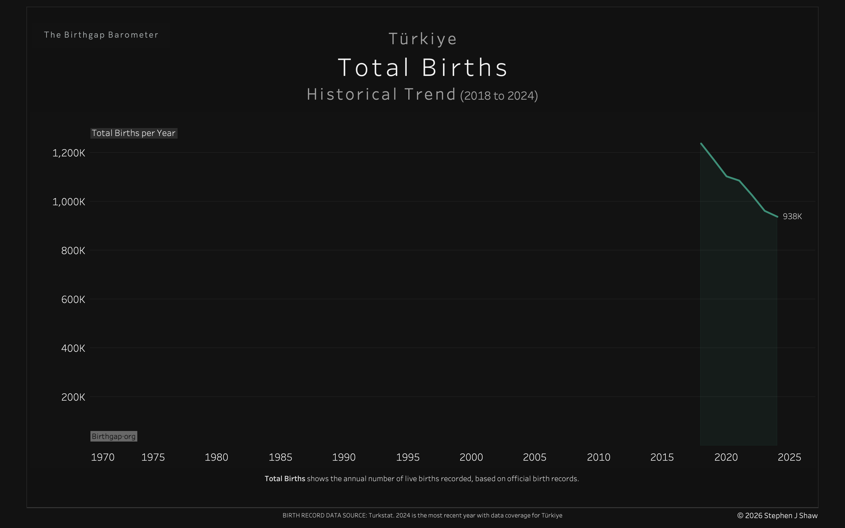845x528 pixels.
Task: Click the © 2026 Stephen J Shaw credit
Action: pos(777,515)
